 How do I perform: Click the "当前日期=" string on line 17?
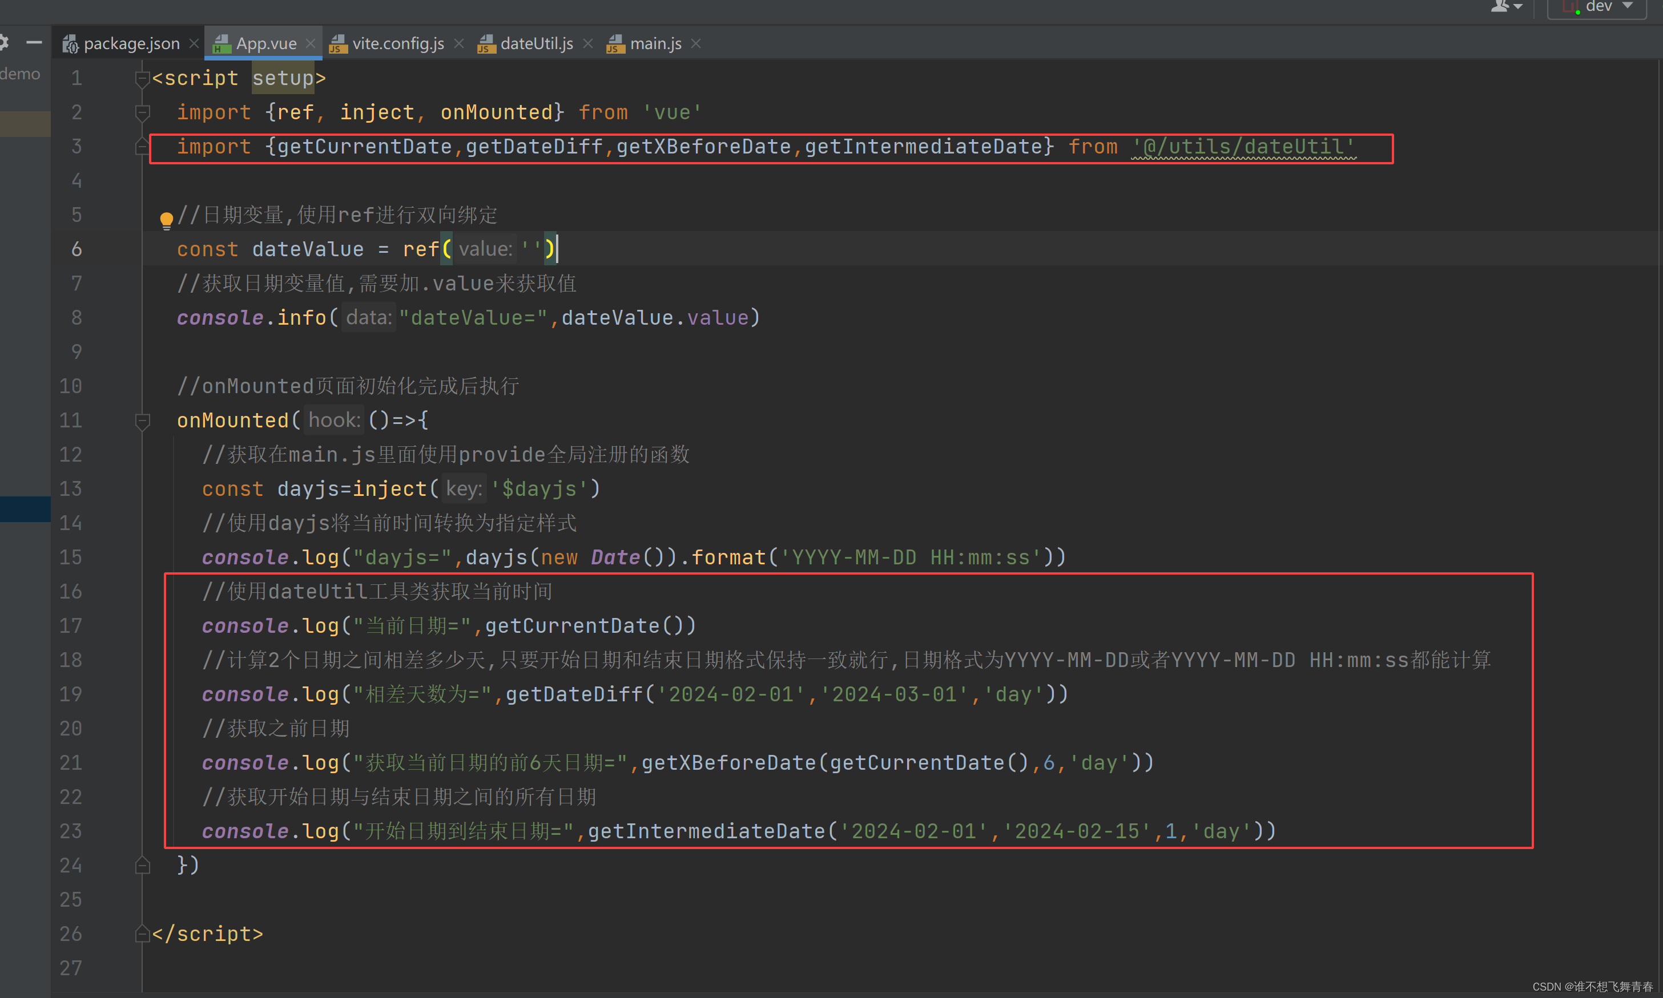click(x=412, y=626)
